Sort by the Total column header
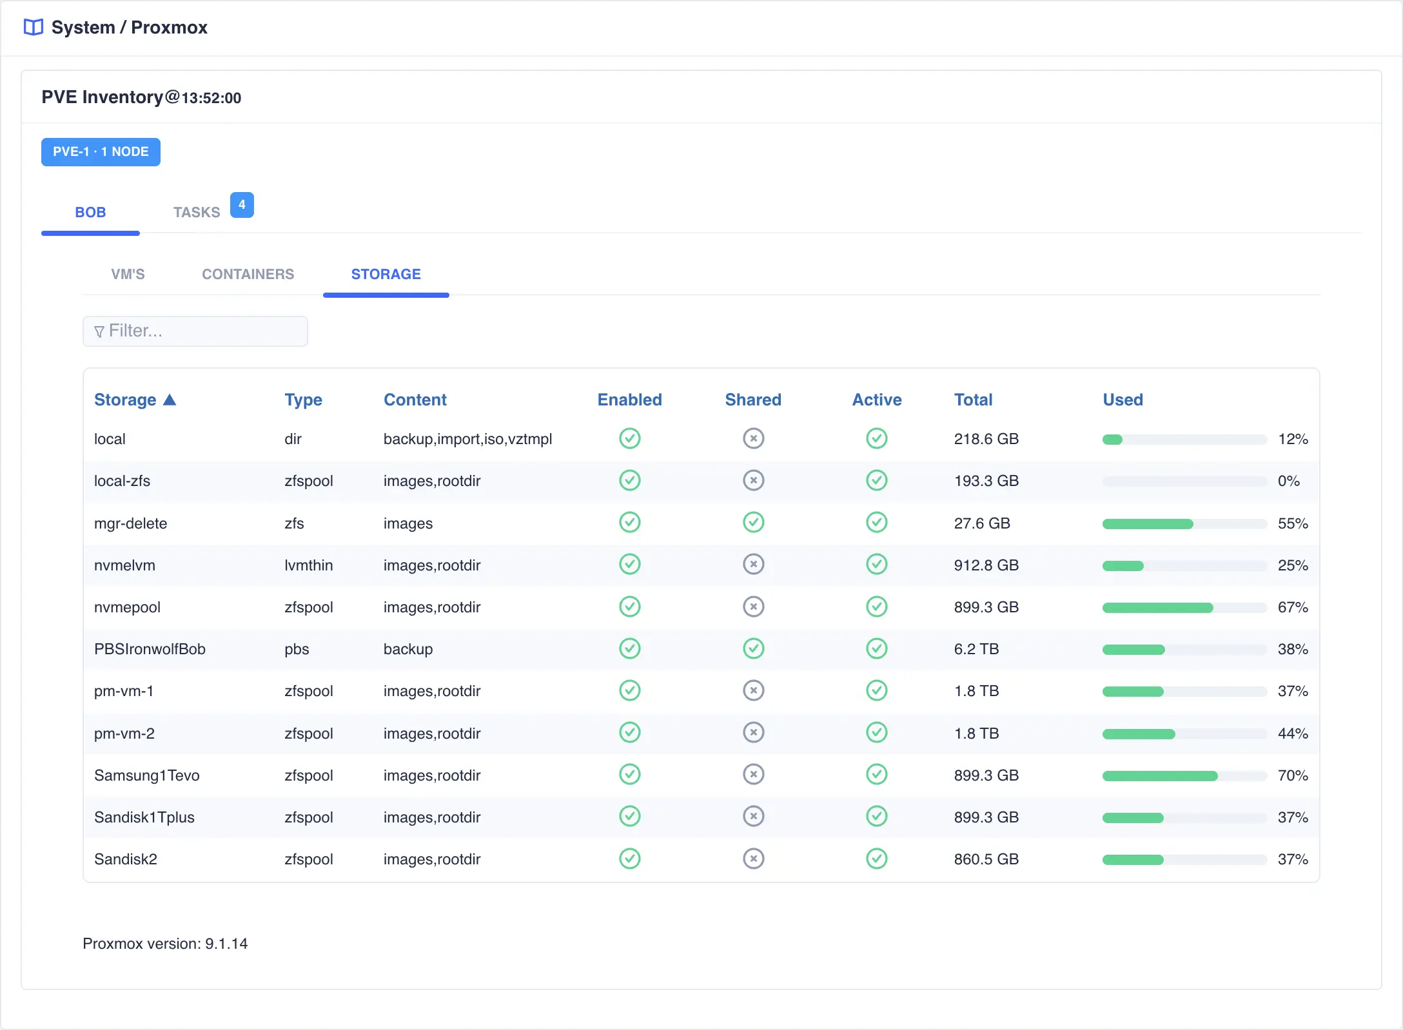The height and width of the screenshot is (1030, 1403). 973,400
